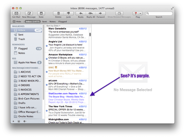This screenshot has height=138, width=185.
Task: Click the add mailbox plus button
Action: 13,121
